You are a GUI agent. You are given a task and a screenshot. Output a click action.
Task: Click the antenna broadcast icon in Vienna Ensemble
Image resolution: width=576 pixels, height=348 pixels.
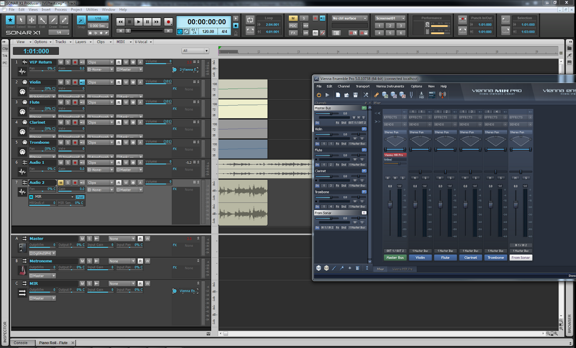443,95
